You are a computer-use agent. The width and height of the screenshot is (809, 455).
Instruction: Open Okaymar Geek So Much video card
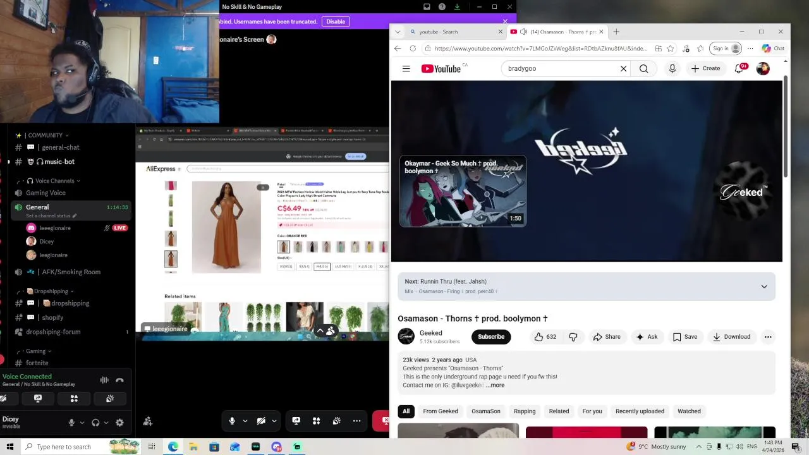click(463, 191)
